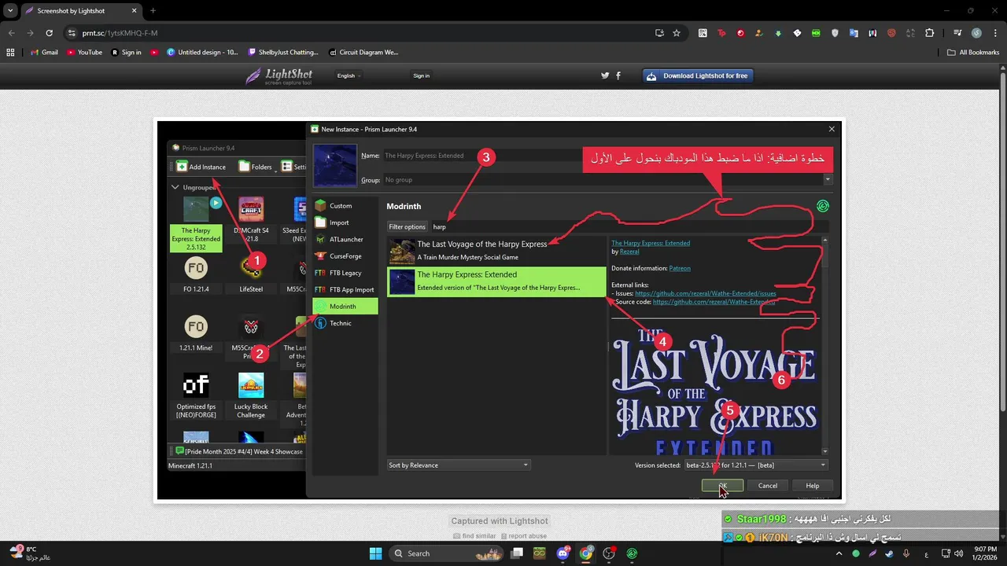Open the QR code extension icon

pos(703,33)
